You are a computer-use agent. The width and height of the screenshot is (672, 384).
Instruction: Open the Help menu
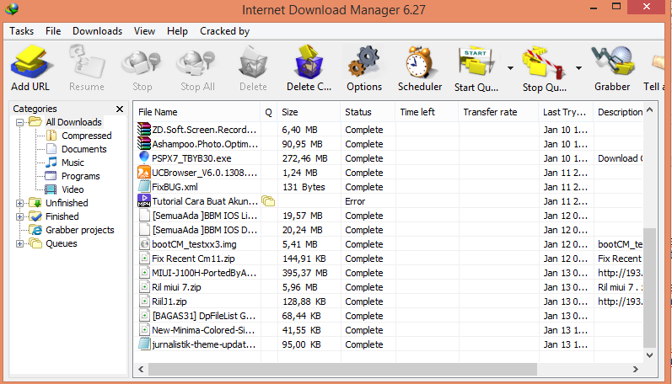[x=177, y=31]
